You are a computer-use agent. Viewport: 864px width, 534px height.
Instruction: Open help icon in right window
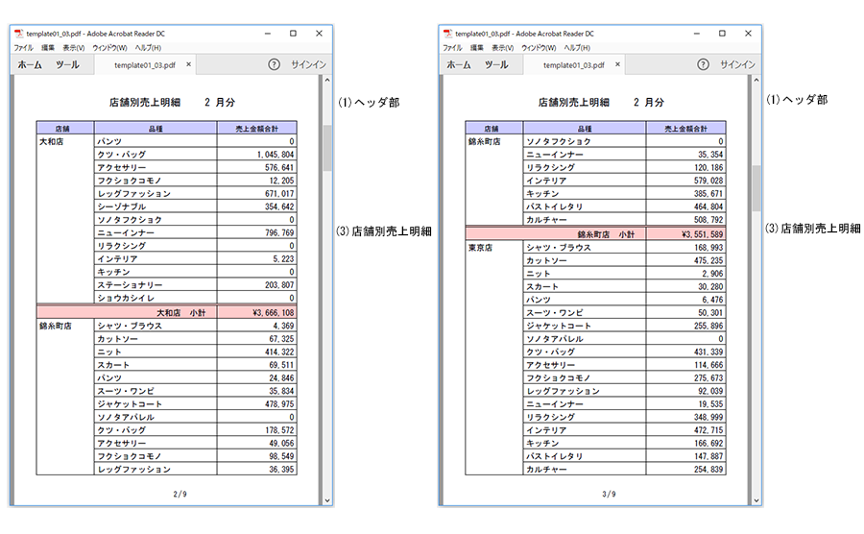click(703, 64)
